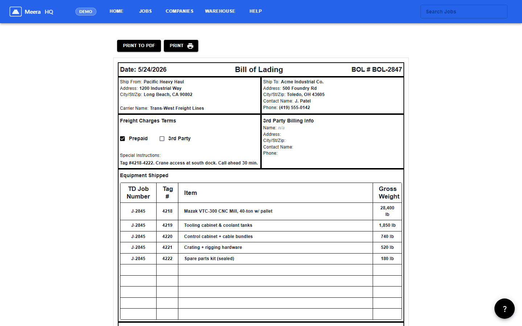Click the 1200 Industrial Way address
The height and width of the screenshot is (326, 522).
click(160, 88)
